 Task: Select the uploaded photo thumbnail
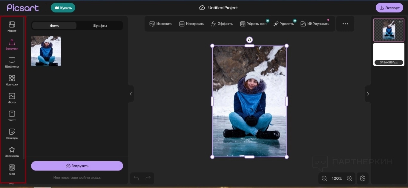click(x=46, y=51)
